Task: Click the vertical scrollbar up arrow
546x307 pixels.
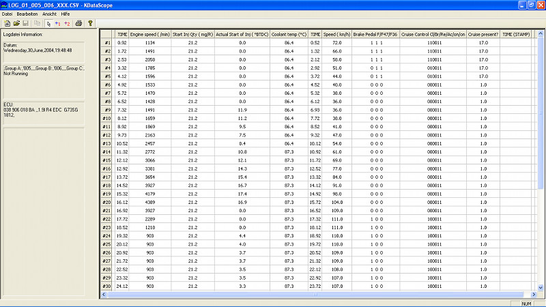Action: [541, 33]
